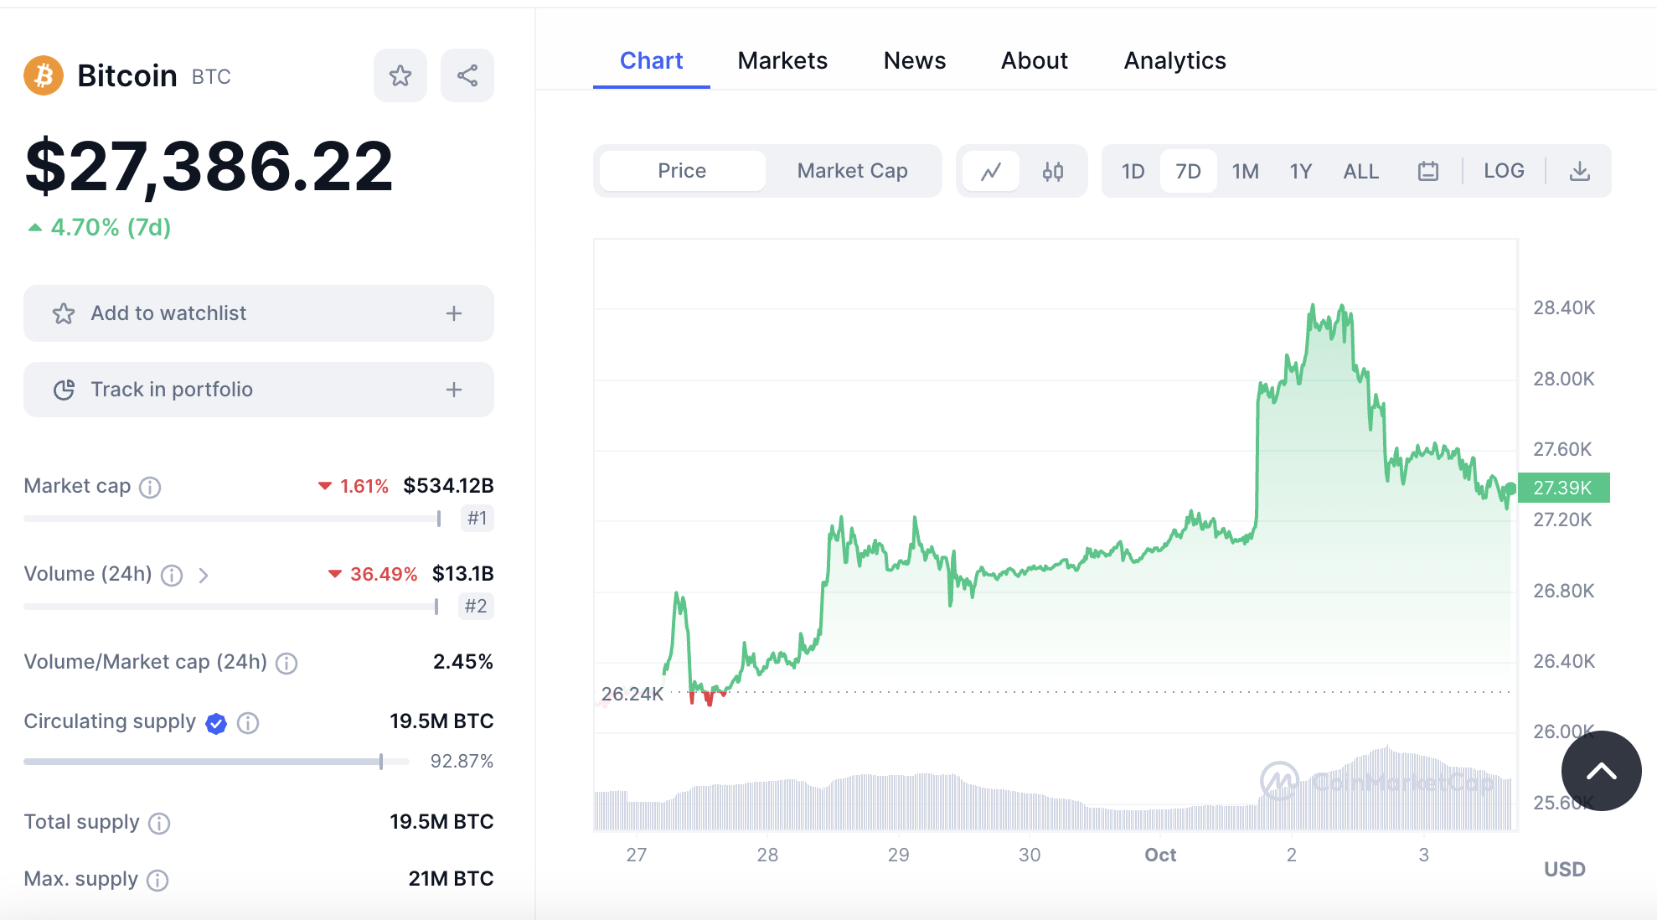Click the scroll-to-top chevron button
1657x920 pixels.
click(x=1601, y=771)
